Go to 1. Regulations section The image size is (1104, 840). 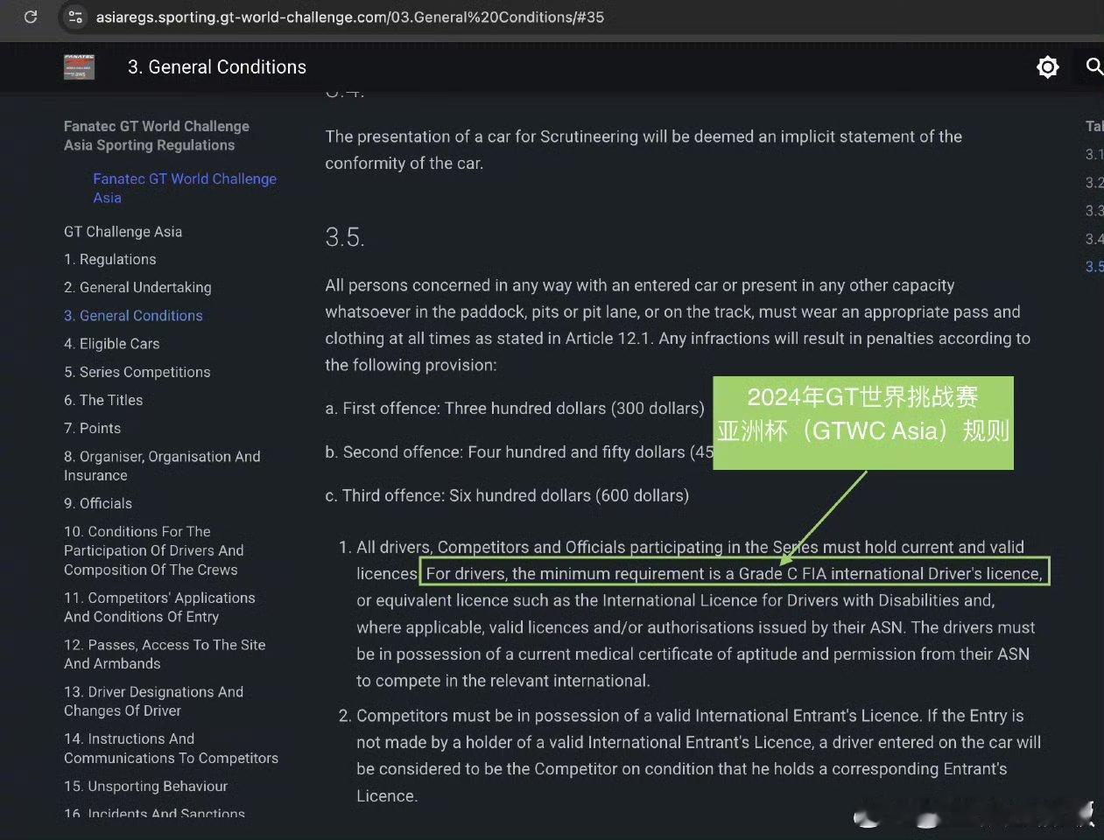[x=110, y=259]
